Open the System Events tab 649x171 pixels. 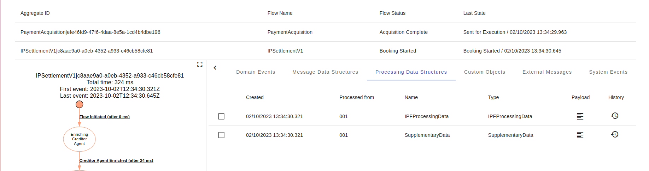pyautogui.click(x=608, y=72)
